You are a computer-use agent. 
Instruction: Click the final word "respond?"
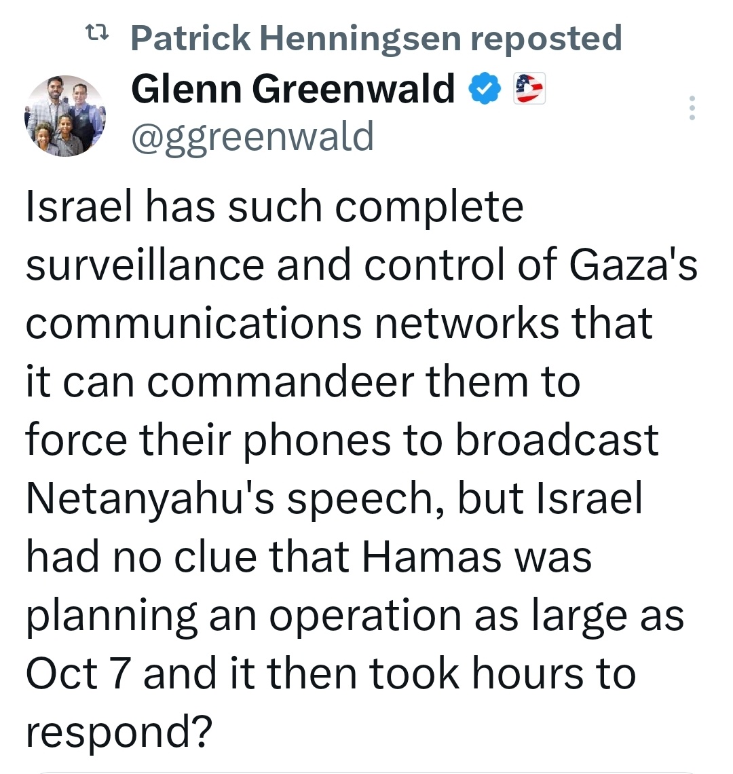(x=119, y=733)
